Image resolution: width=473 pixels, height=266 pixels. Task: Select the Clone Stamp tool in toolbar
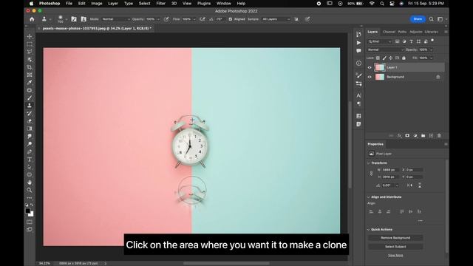30,106
